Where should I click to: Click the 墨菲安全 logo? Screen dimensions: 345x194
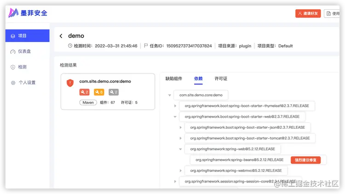[28, 13]
